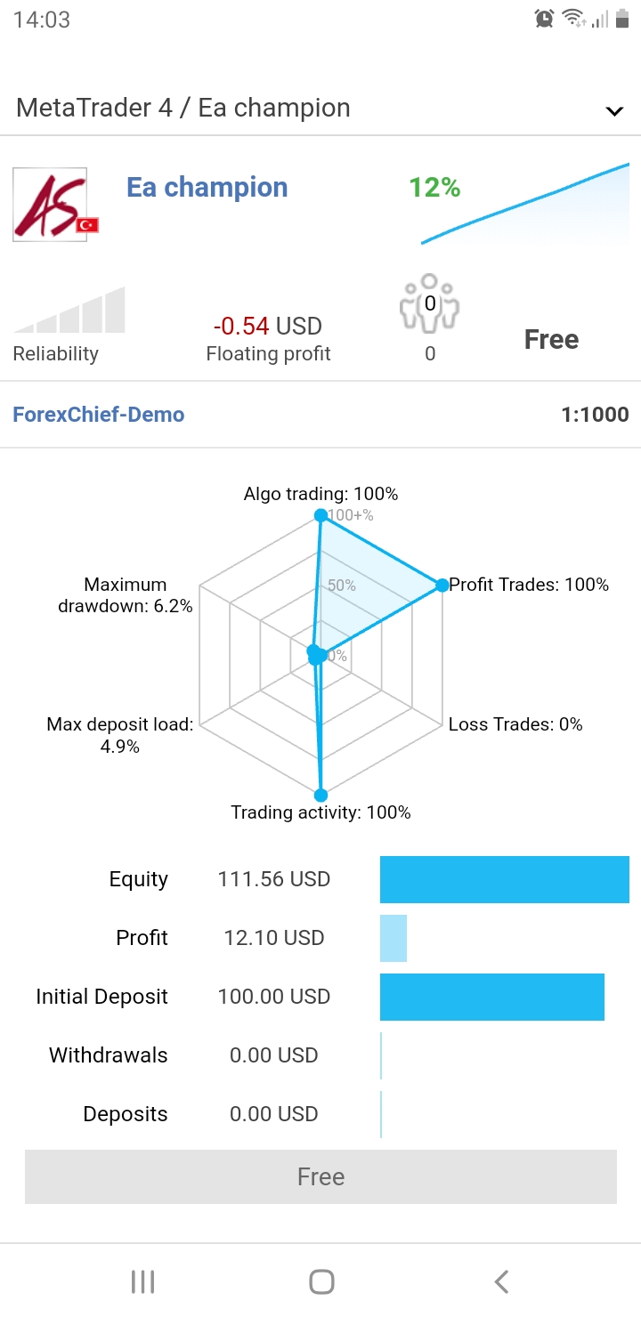This screenshot has height=1317, width=641.
Task: Expand the MetaTrader 4 / Ea champion dropdown
Action: 613,110
